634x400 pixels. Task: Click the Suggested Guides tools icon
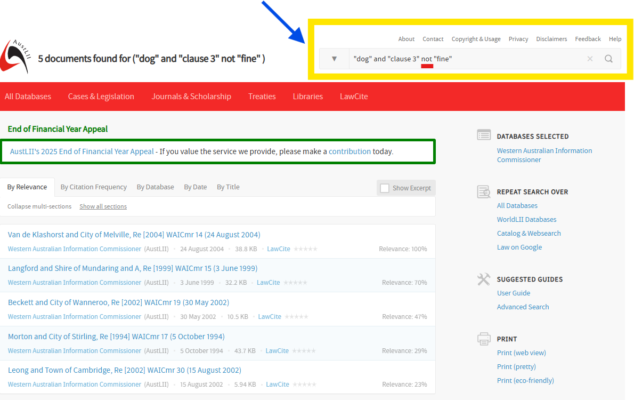(484, 279)
